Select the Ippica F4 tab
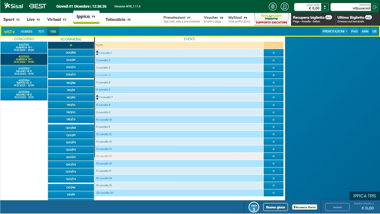The height and width of the screenshot is (214, 380). [86, 17]
